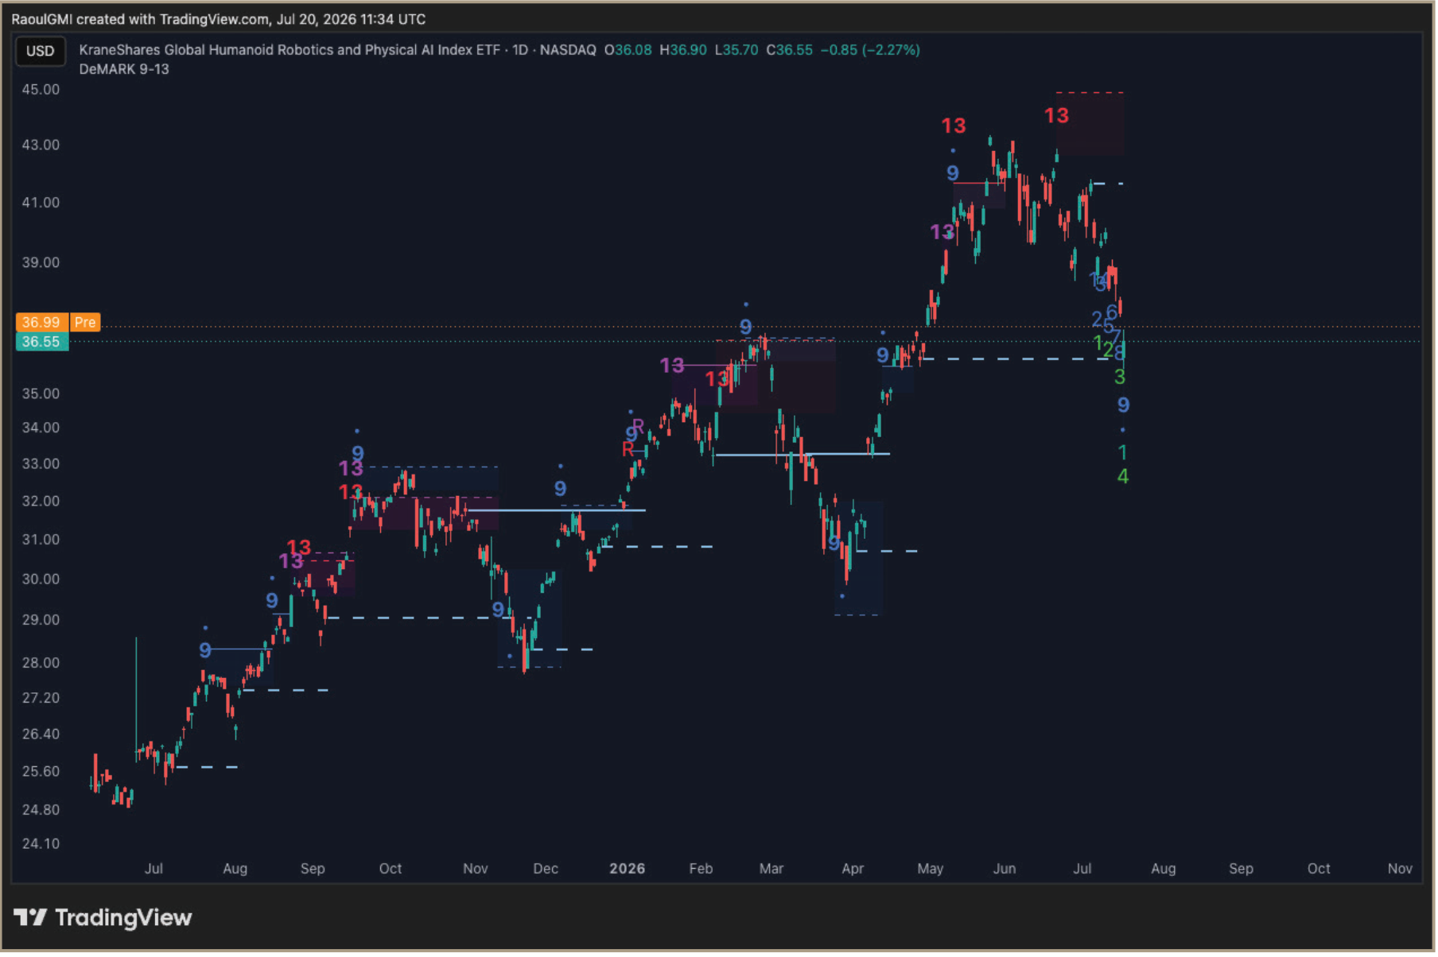Click the change value −0.85 (−2.27%)
This screenshot has width=1438, height=957.
[870, 50]
